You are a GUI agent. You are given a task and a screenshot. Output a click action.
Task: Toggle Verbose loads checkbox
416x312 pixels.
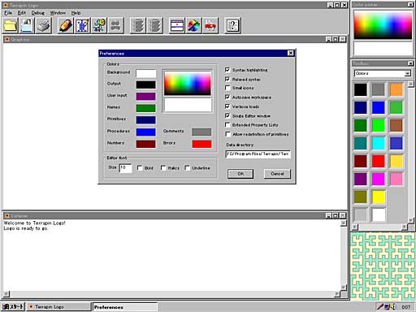(x=227, y=106)
